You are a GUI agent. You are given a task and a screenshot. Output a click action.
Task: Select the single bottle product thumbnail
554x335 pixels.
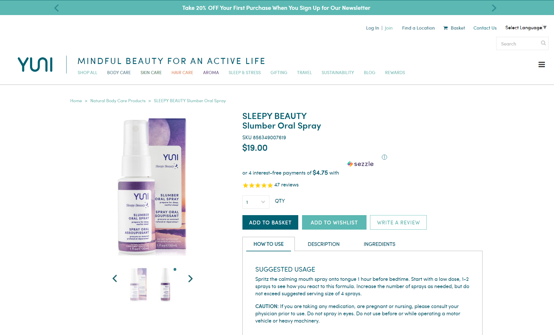(165, 284)
